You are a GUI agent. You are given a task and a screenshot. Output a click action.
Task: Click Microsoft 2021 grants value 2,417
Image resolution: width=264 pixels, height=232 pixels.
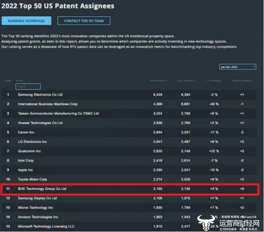click(x=186, y=226)
